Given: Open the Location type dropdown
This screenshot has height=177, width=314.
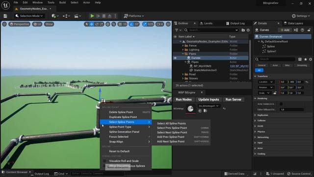Looking at the screenshot, I should click(x=266, y=82).
